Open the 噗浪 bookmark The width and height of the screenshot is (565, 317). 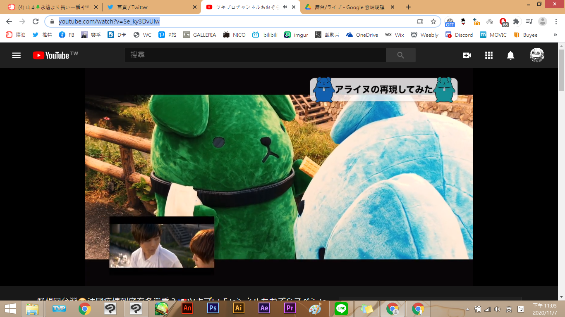pos(16,35)
